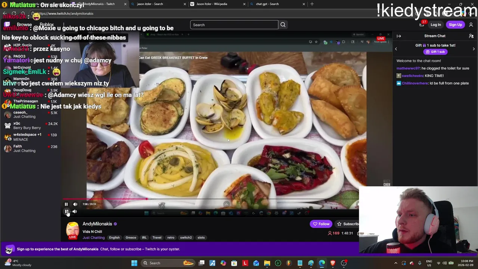Click the browser address bar URL

tap(65, 13)
